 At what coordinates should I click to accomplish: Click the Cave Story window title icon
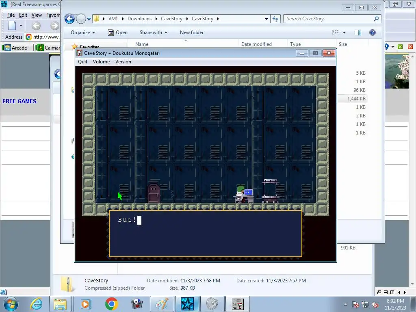pyautogui.click(x=79, y=53)
